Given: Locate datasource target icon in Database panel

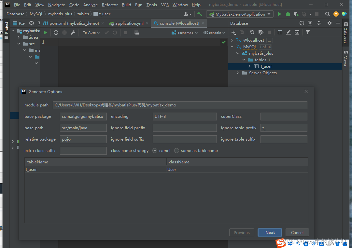Looking at the screenshot, I should (x=302, y=23).
